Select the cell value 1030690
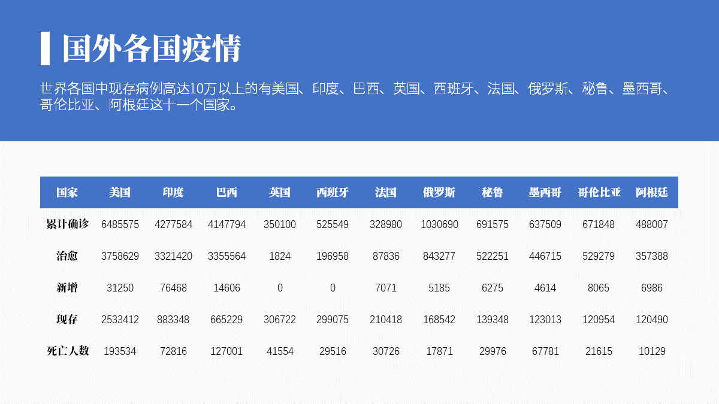 click(439, 224)
